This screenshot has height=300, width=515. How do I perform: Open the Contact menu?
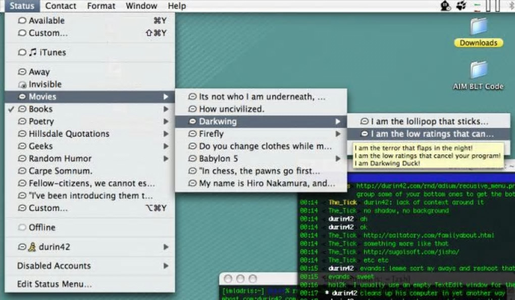coord(61,6)
